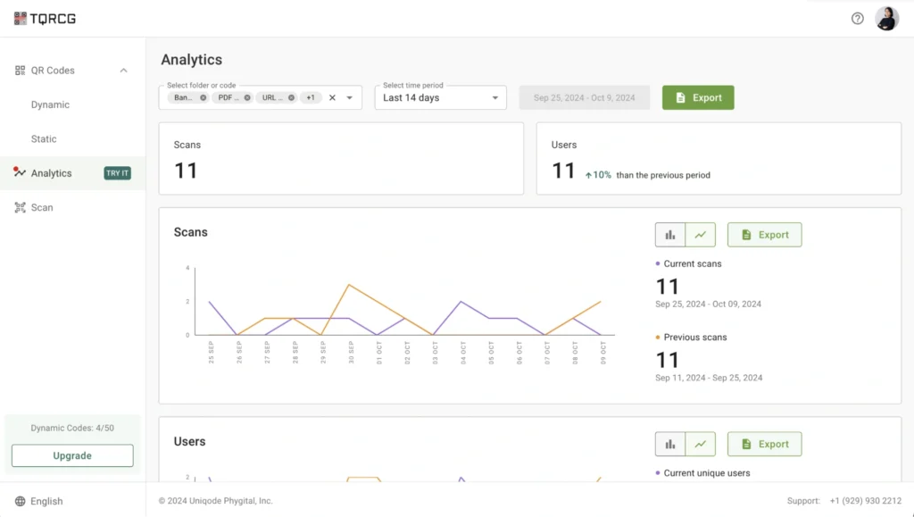914x517 pixels.
Task: Click the bar chart icon in Users panel
Action: click(x=670, y=444)
